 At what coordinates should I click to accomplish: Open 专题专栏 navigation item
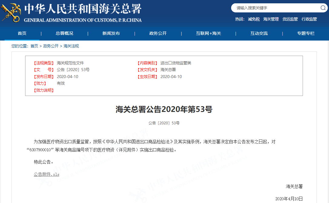pyautogui.click(x=306, y=33)
